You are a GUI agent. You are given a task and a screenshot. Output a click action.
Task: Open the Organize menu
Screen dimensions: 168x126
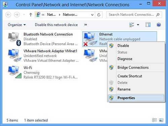point(17,25)
